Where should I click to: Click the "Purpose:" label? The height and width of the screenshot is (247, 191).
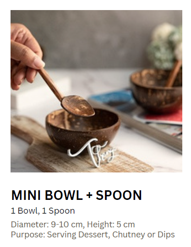coord(28,235)
